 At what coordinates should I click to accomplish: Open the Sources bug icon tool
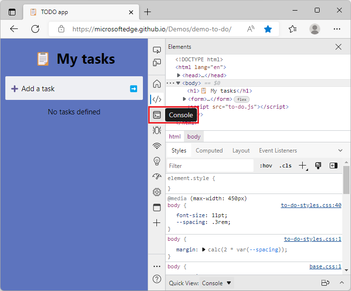tap(157, 130)
